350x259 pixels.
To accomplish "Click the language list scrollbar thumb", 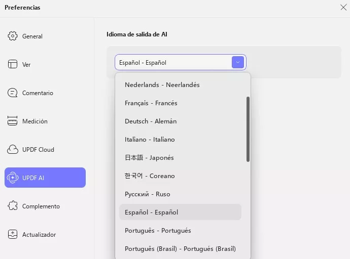I will pyautogui.click(x=248, y=129).
